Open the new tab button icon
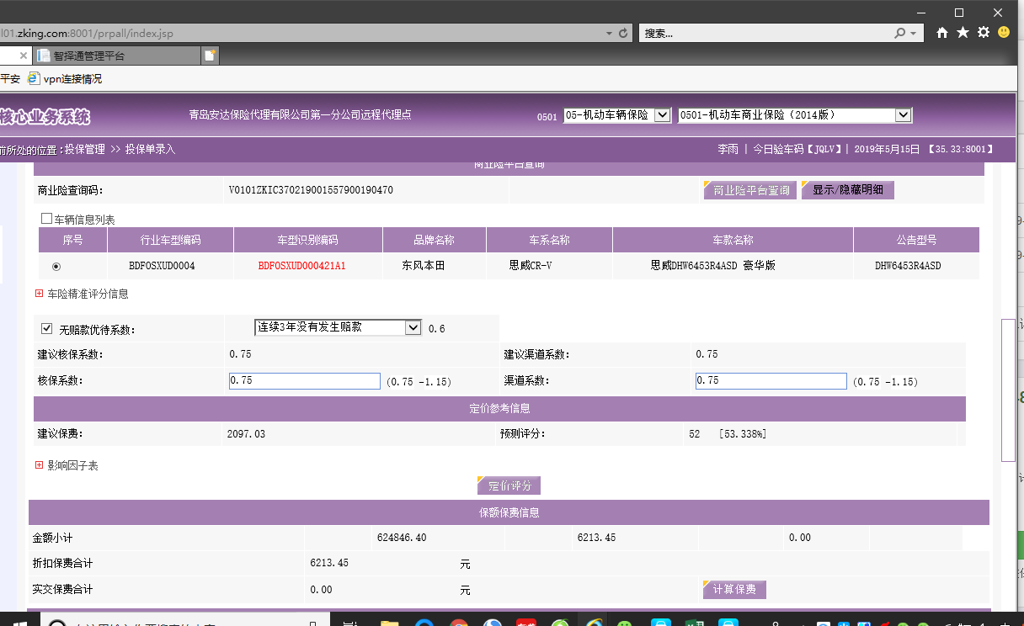Viewport: 1024px width, 626px height. click(210, 56)
